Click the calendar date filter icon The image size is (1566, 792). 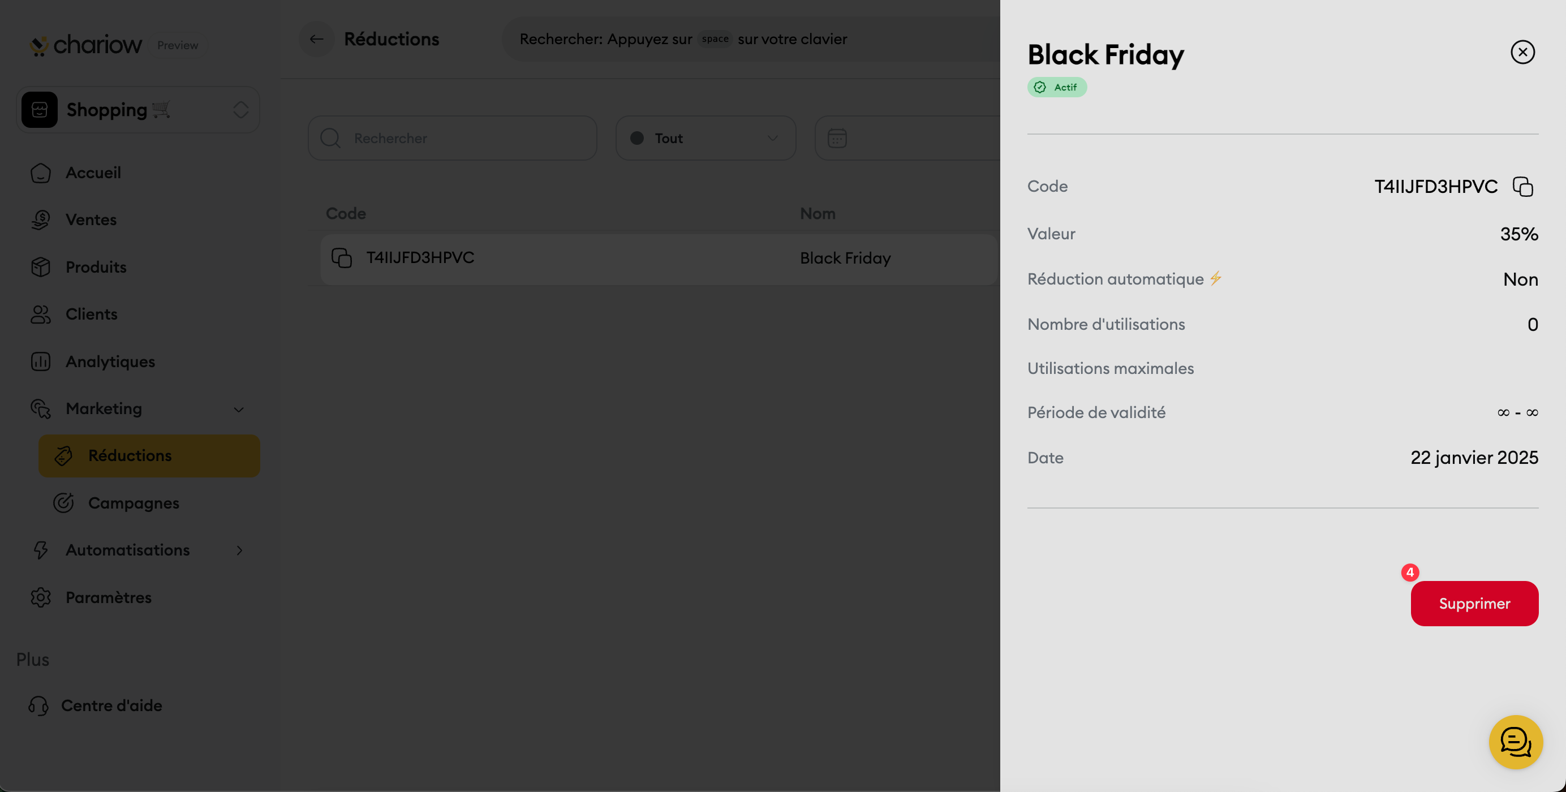pos(837,139)
